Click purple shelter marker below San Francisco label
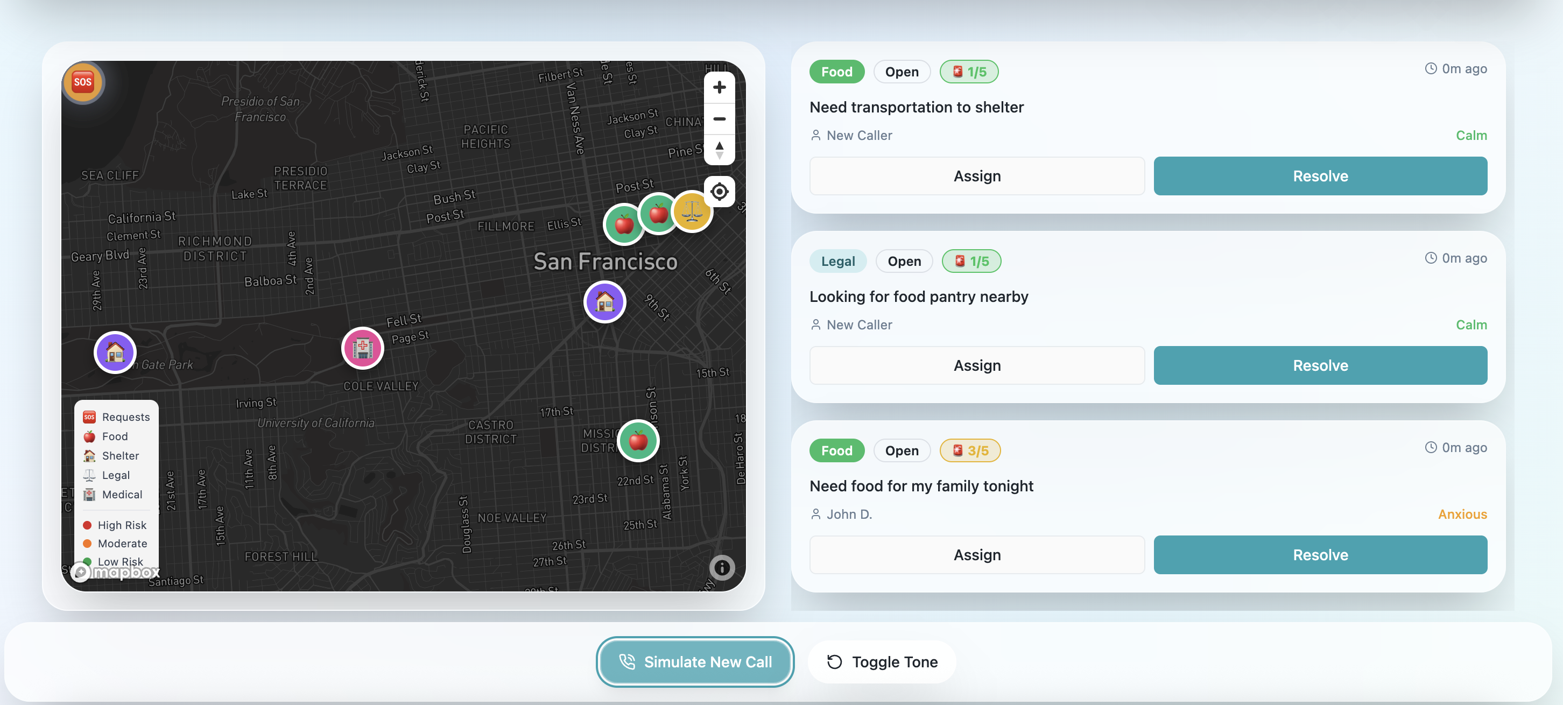The image size is (1563, 705). [x=604, y=301]
